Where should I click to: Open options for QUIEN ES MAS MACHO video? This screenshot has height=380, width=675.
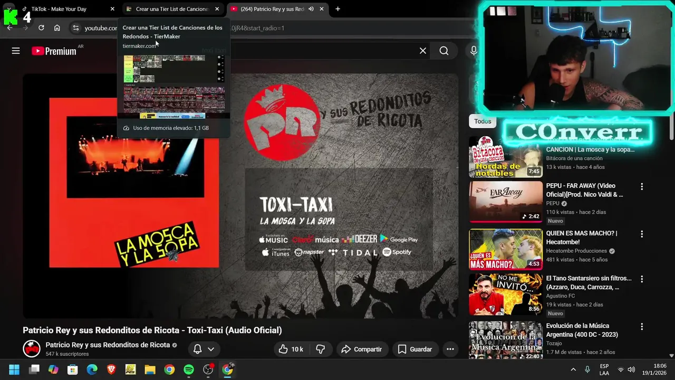(x=642, y=234)
